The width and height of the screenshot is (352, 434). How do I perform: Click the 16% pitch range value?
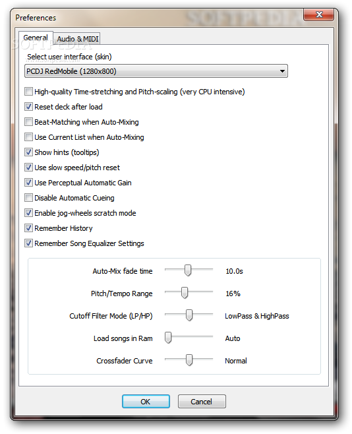pyautogui.click(x=233, y=294)
